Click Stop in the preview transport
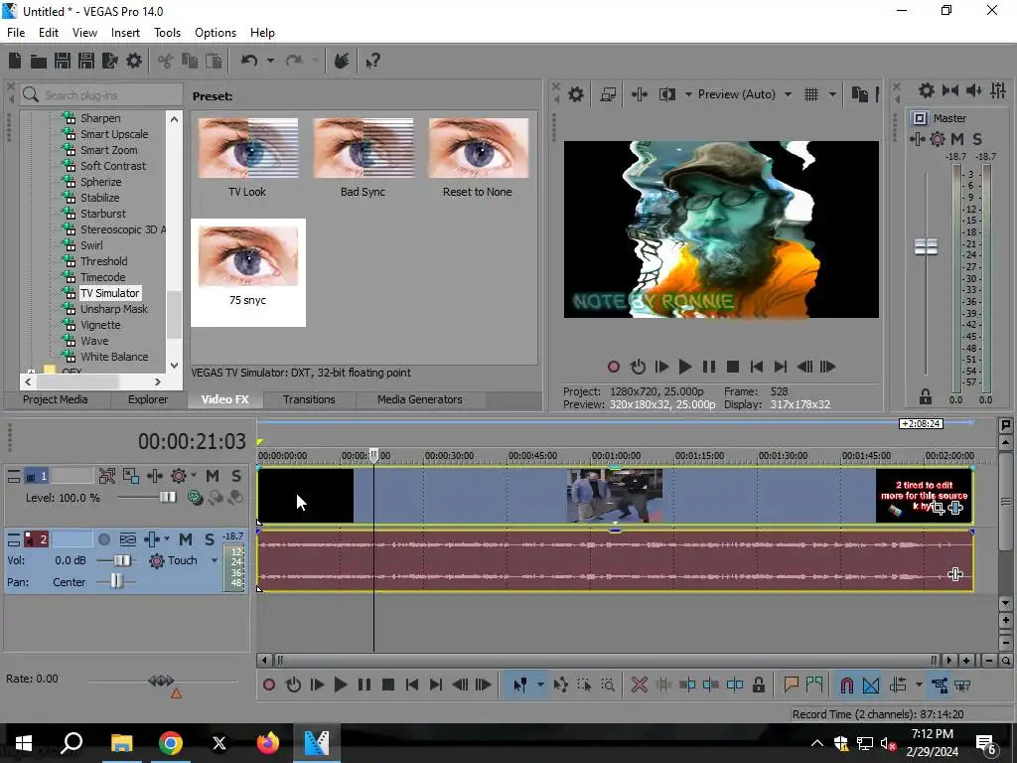This screenshot has height=763, width=1017. [733, 368]
